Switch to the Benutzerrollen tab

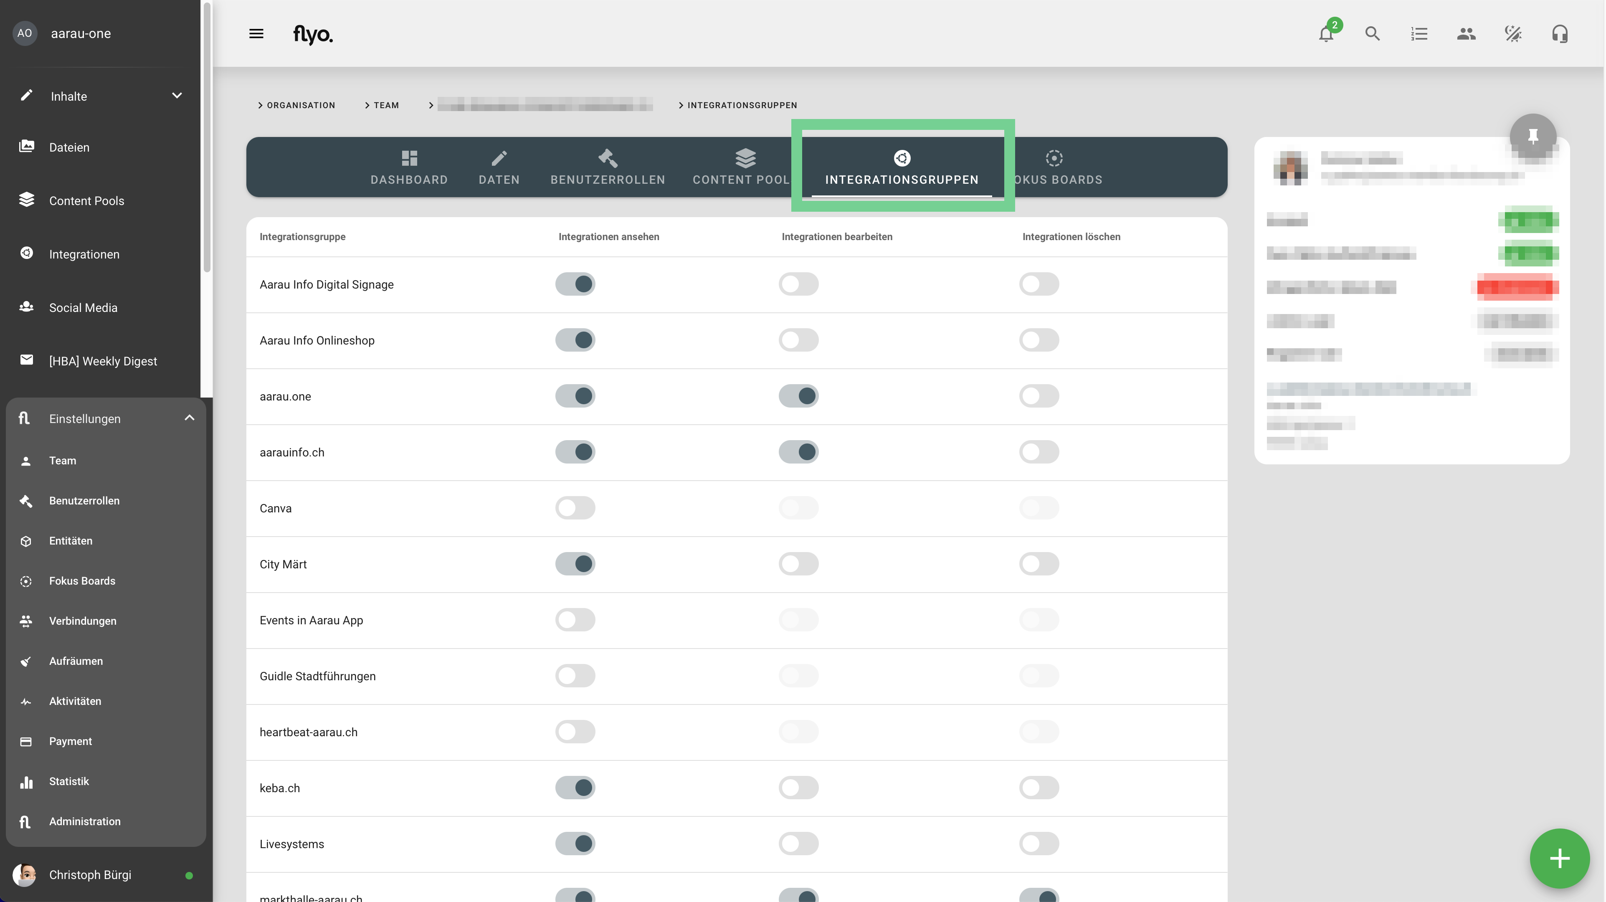pyautogui.click(x=607, y=167)
